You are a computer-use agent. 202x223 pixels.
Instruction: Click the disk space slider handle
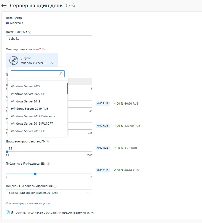coord(7,152)
